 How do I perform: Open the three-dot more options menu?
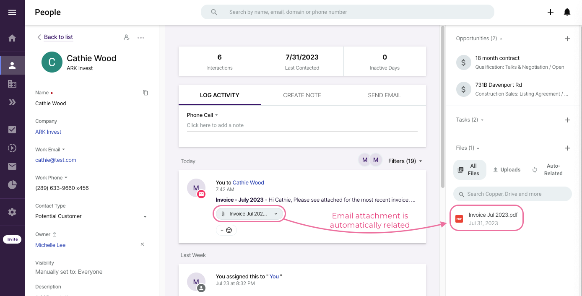[141, 37]
